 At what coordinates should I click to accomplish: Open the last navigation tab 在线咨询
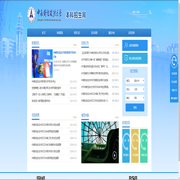131,33
